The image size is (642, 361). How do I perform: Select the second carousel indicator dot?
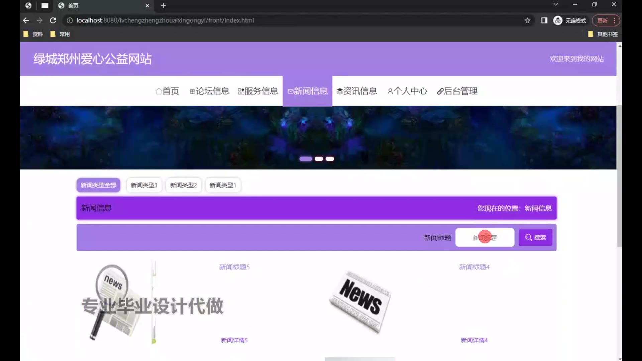pyautogui.click(x=319, y=159)
